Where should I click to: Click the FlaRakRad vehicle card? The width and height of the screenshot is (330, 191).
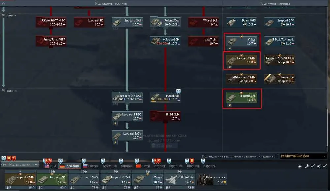(165, 98)
